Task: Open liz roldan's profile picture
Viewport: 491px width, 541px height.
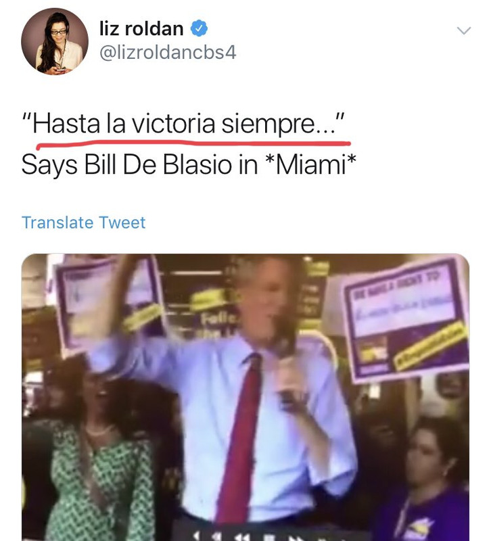Action: (x=55, y=41)
